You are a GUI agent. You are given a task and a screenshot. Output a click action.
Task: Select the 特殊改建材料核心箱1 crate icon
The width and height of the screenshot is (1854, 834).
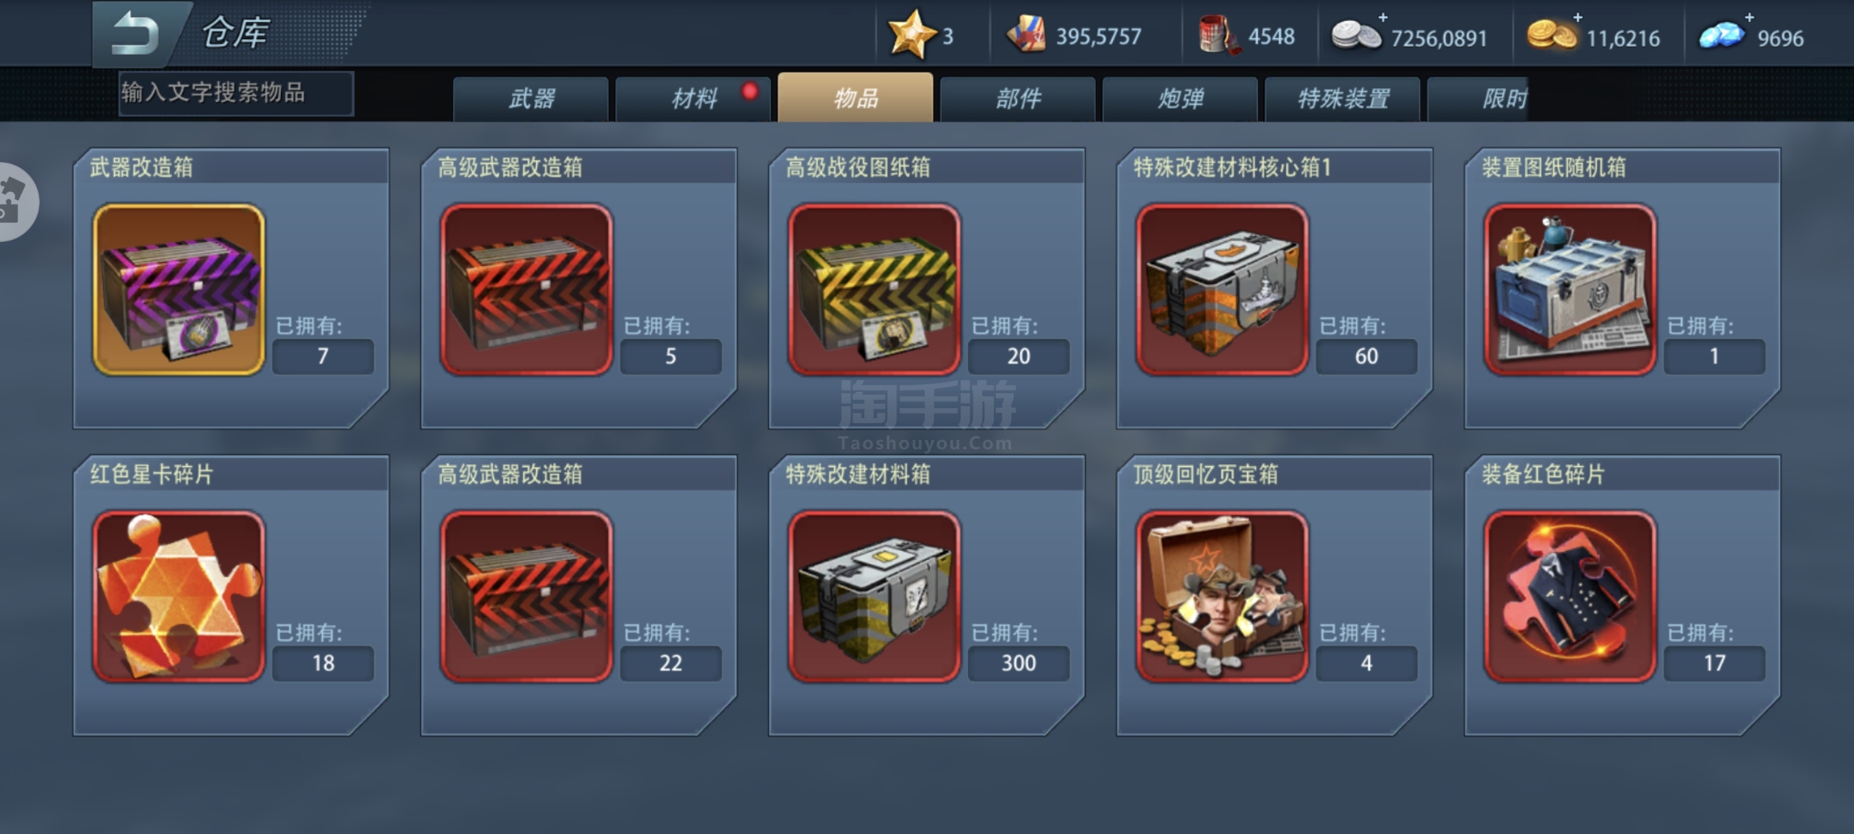[x=1222, y=289]
